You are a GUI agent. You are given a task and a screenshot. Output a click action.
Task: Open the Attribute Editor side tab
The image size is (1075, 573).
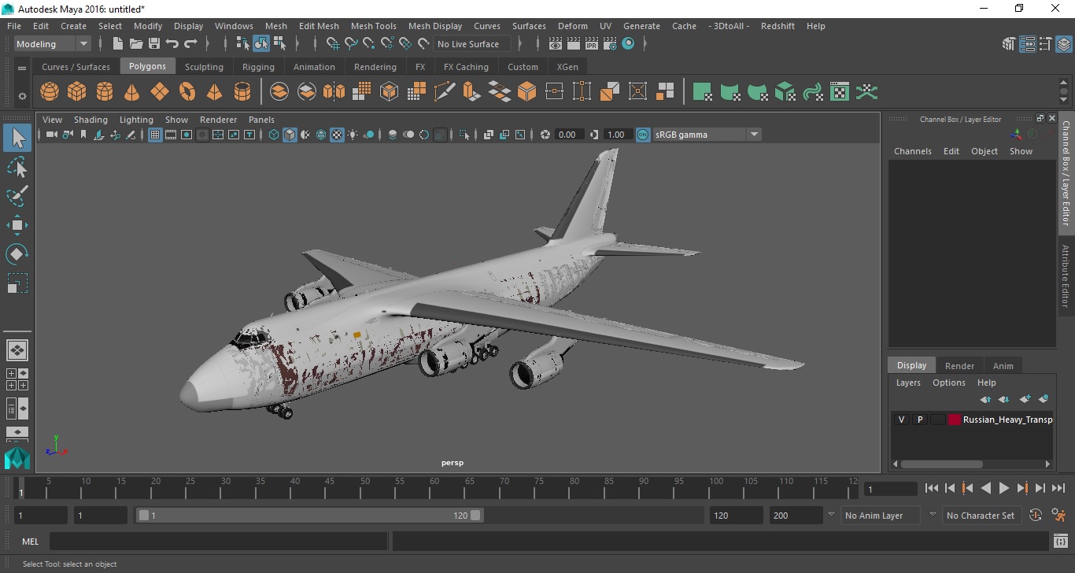1066,275
